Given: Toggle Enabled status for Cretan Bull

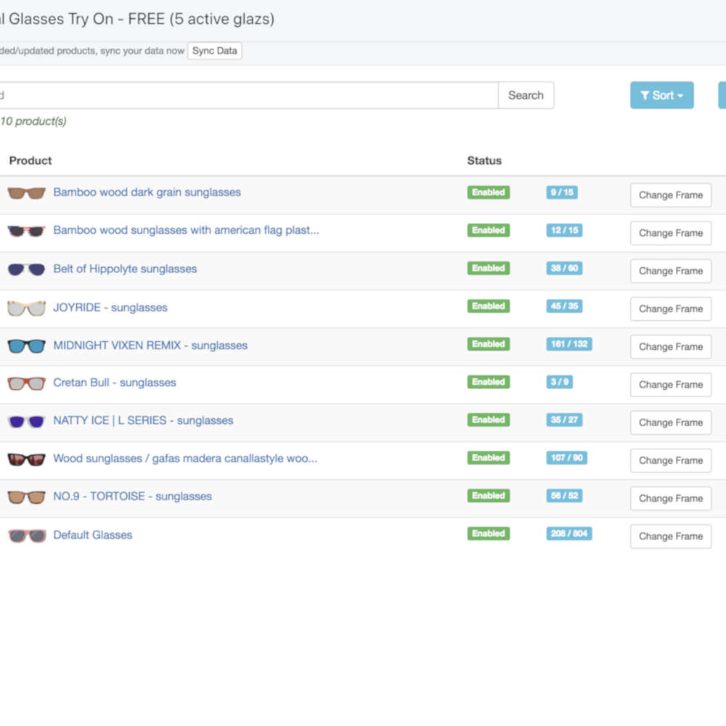Looking at the screenshot, I should (x=488, y=382).
